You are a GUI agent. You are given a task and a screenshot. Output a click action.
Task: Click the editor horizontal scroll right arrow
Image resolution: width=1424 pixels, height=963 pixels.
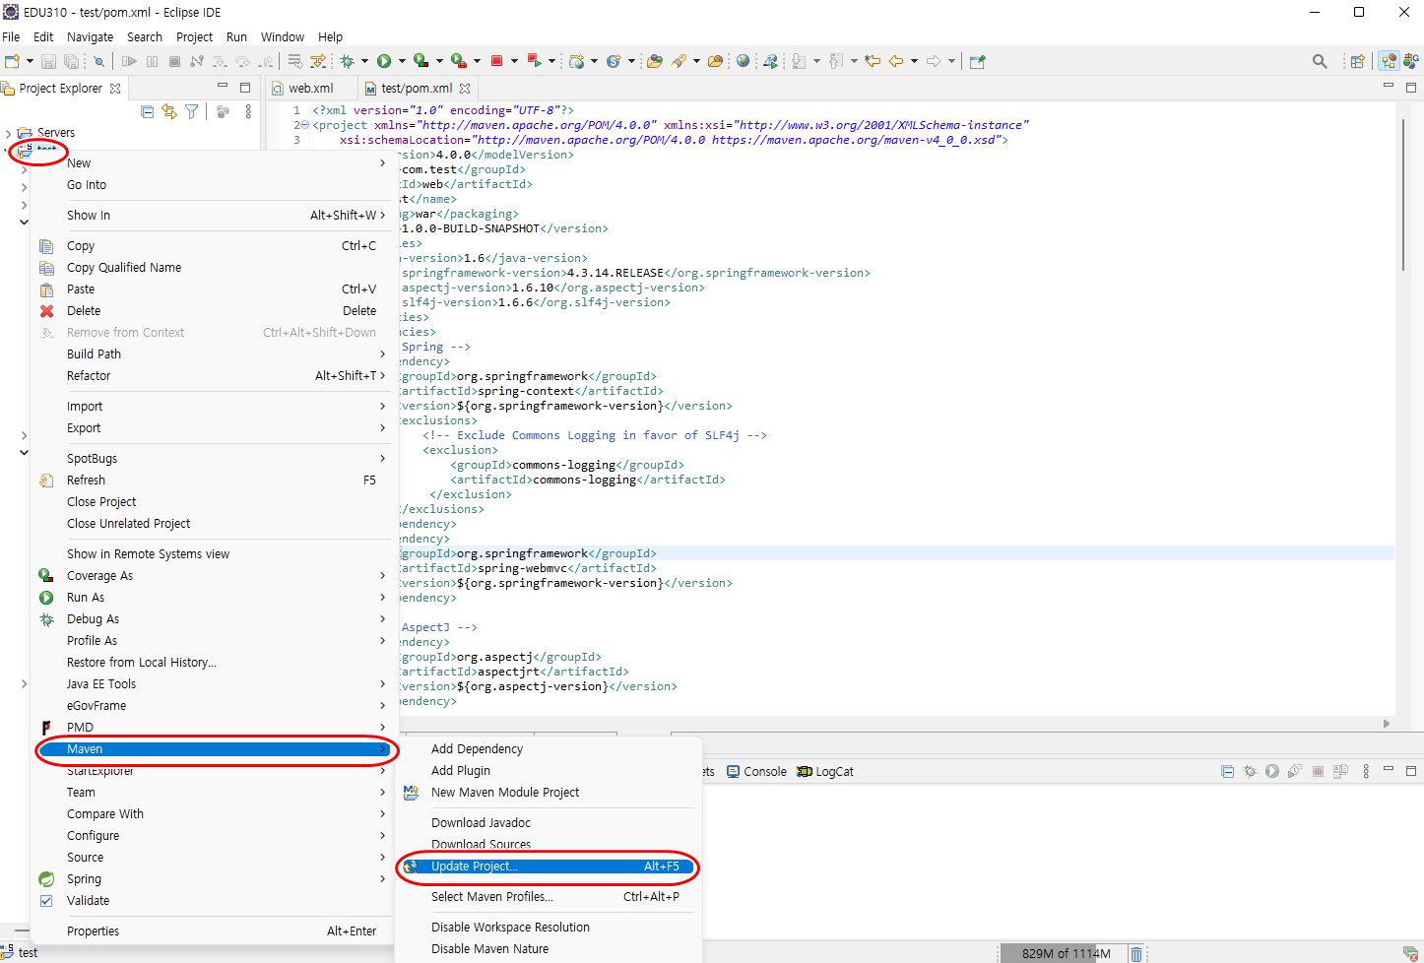1387,724
